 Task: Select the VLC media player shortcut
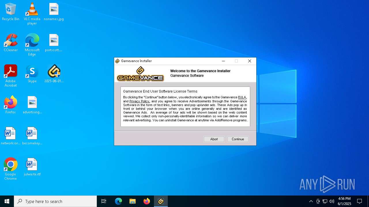(x=32, y=14)
